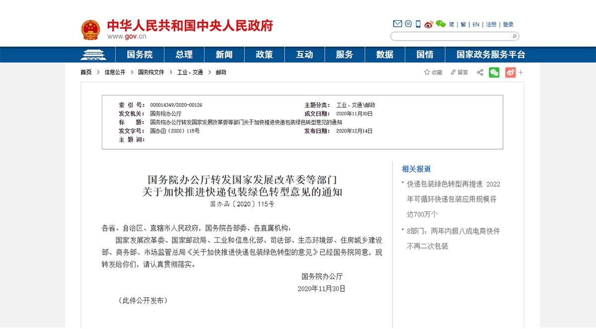Screen dimensions: 596x329
Task: Open 信息公开 breadcrumb link
Action: [115, 73]
